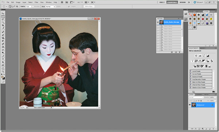Toggle the Anti-alias checkbox
This screenshot has width=219, height=132.
pyautogui.click(x=33, y=7)
